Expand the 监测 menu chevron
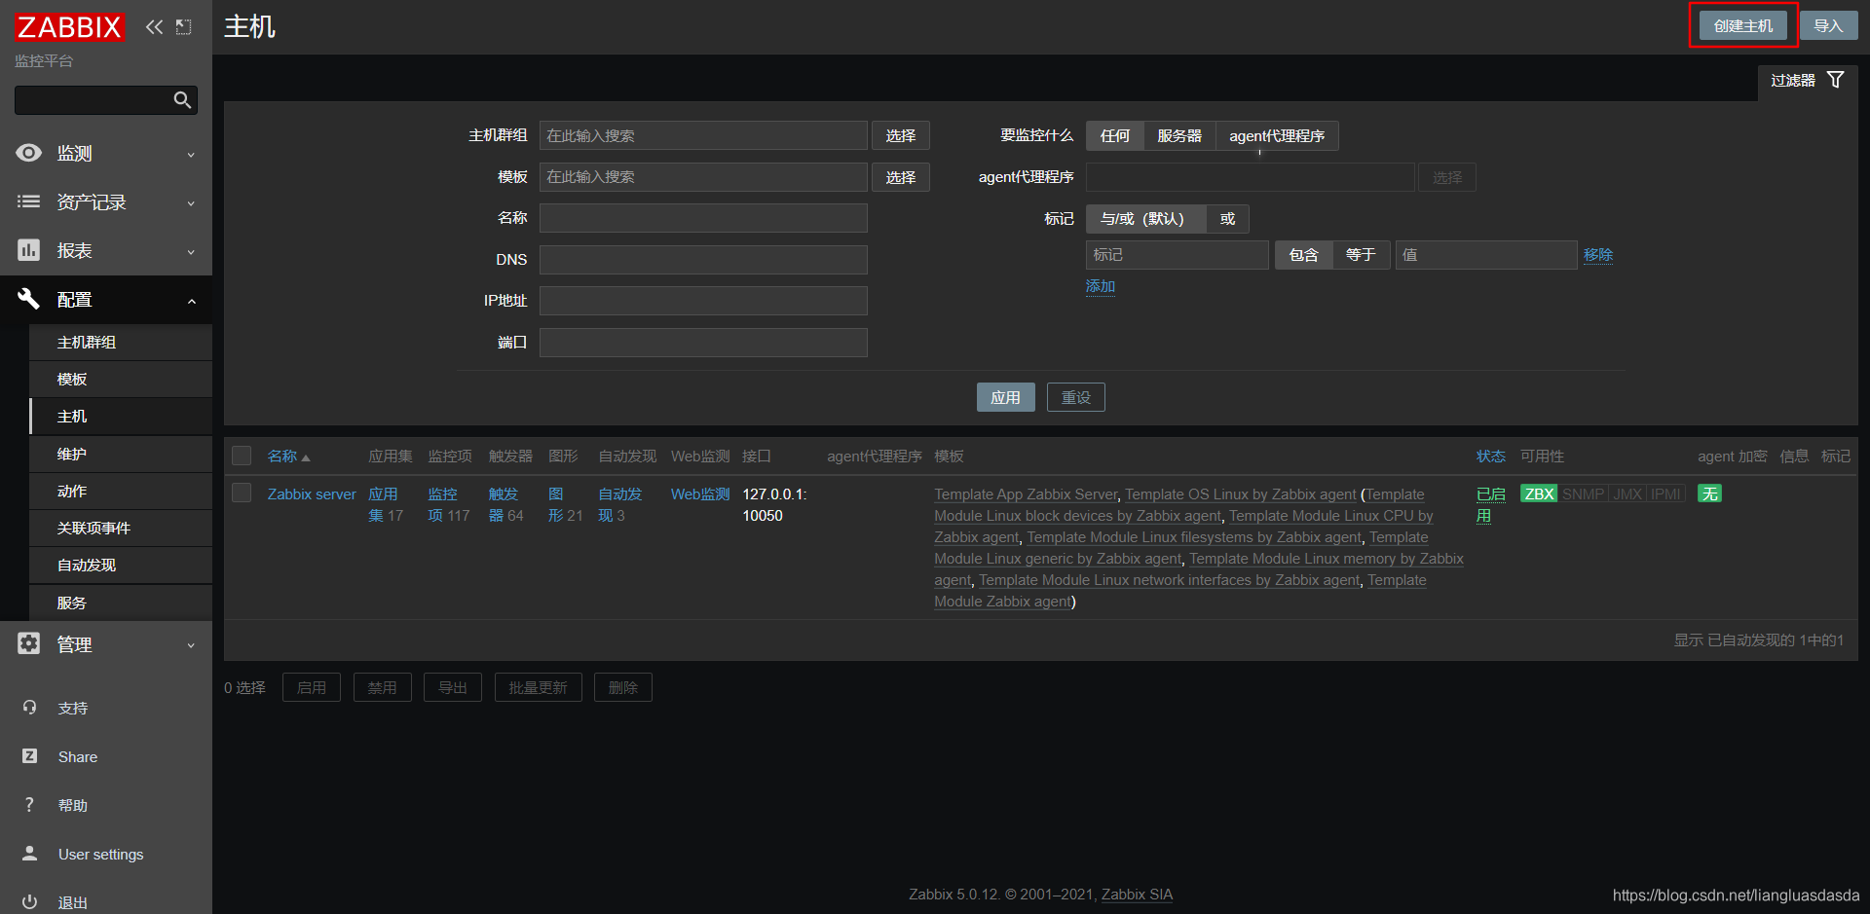The image size is (1870, 914). pos(191,155)
